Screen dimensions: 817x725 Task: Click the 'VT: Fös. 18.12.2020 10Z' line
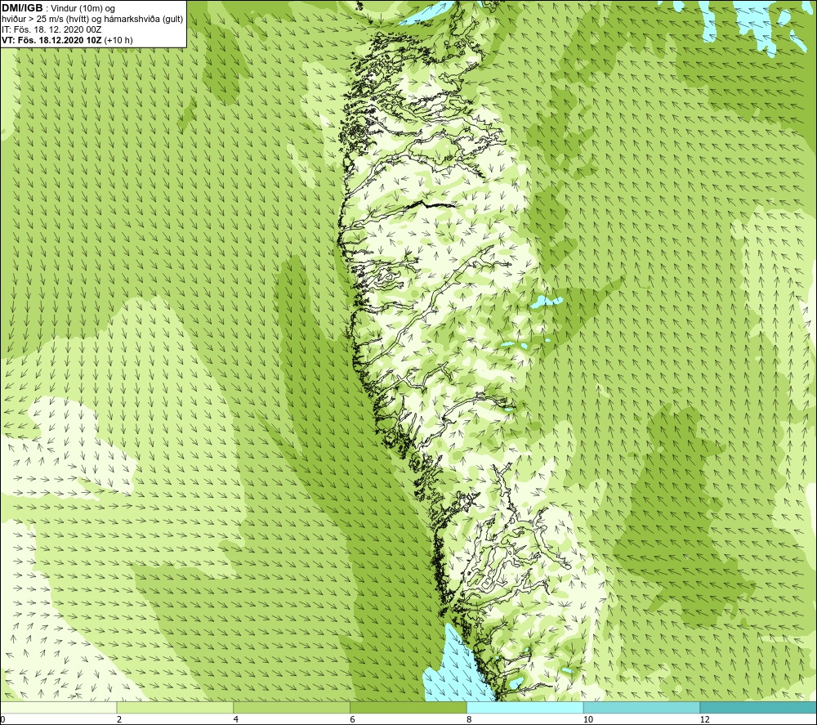tap(52, 40)
